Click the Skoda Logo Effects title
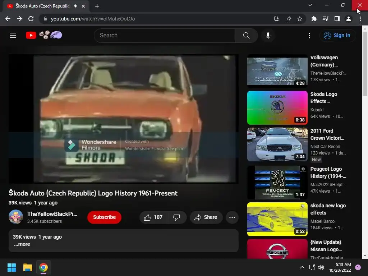 coord(324,98)
